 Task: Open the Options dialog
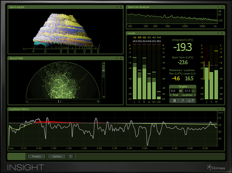point(57,156)
